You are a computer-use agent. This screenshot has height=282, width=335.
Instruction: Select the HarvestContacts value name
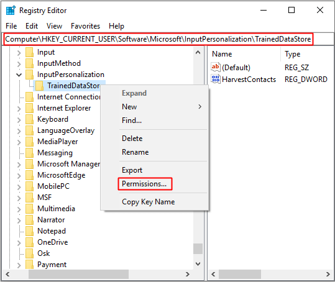[x=249, y=80]
